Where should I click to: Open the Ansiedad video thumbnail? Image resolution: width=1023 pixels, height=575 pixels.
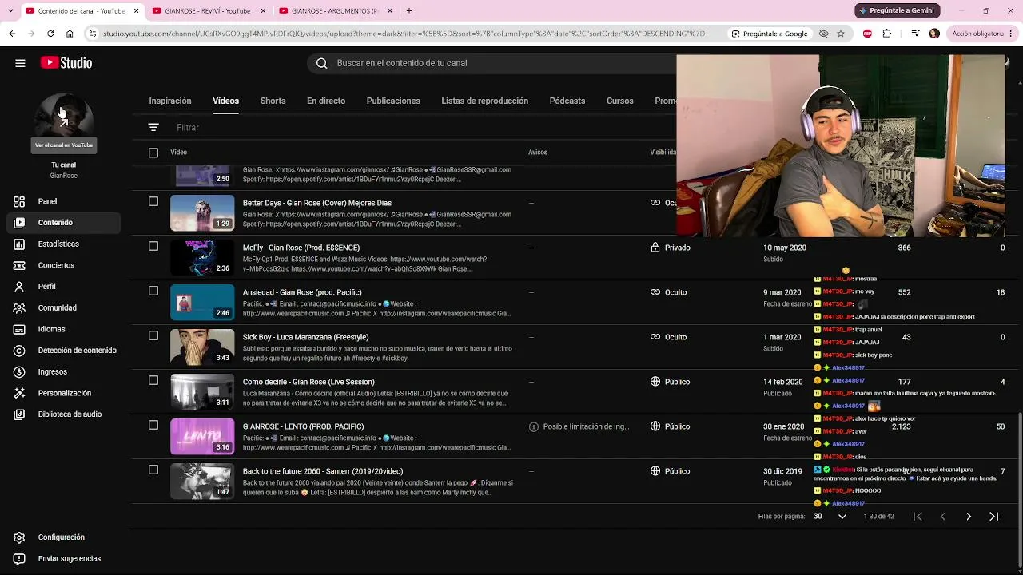[x=202, y=303]
